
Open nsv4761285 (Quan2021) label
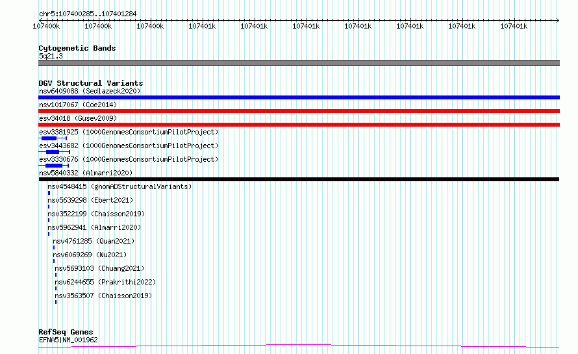pos(94,241)
